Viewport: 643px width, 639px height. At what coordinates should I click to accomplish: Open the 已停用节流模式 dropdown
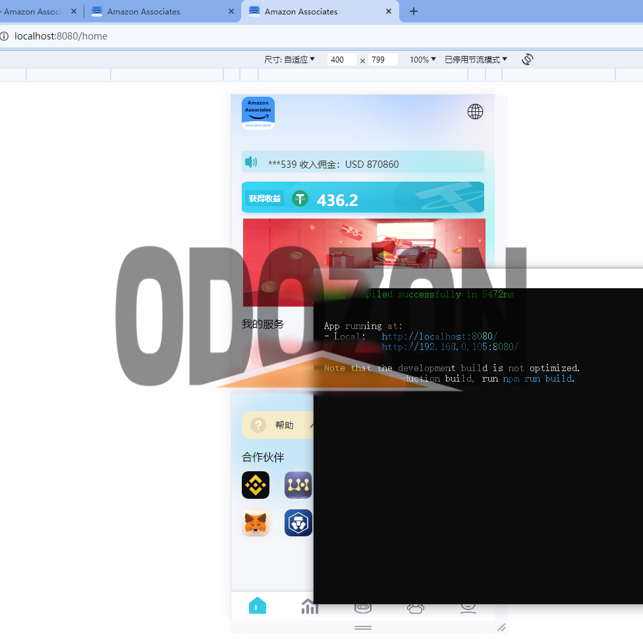[476, 59]
